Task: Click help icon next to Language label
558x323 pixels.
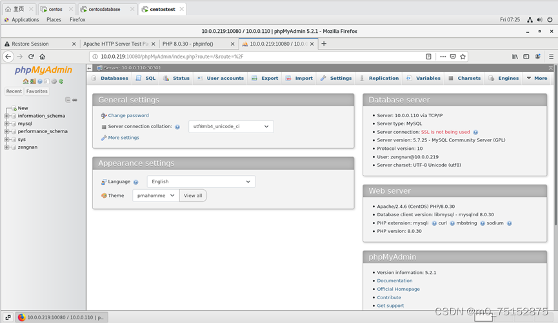Action: (x=135, y=182)
